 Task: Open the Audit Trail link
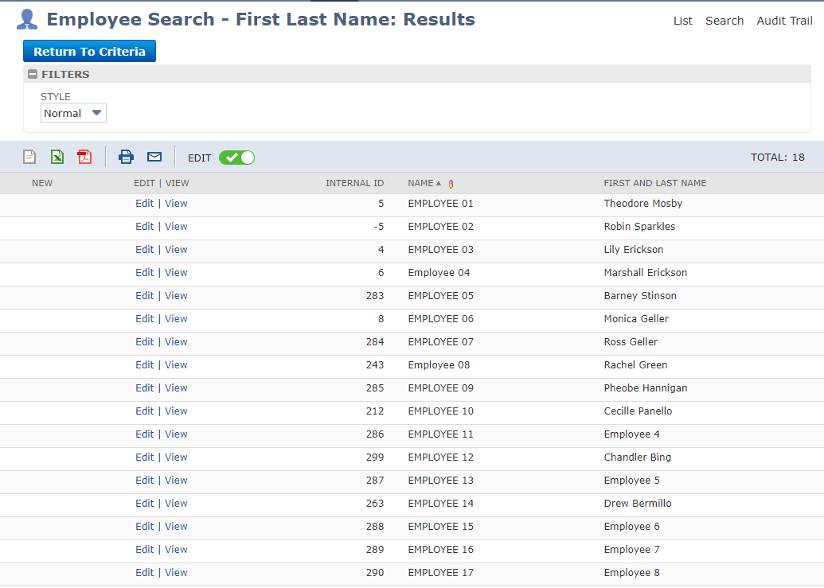[784, 21]
